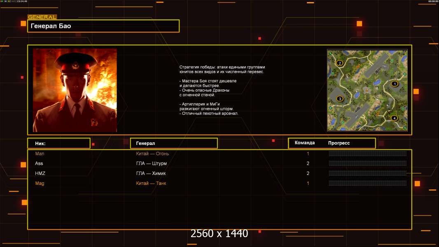Select player nickname 'HMZ'
Screen dimensions: 439x247
point(40,173)
